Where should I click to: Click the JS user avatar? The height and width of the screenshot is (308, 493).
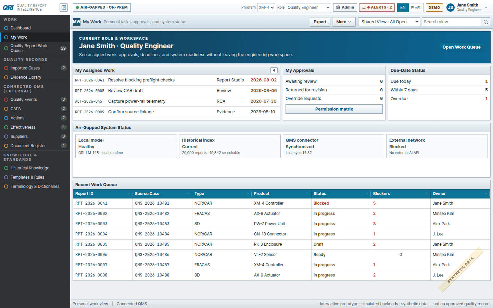pos(451,8)
